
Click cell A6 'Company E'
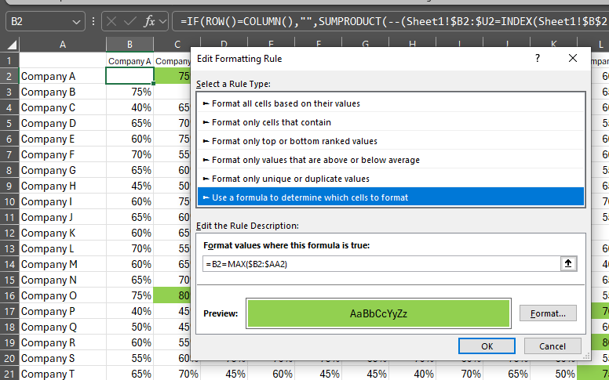point(63,139)
